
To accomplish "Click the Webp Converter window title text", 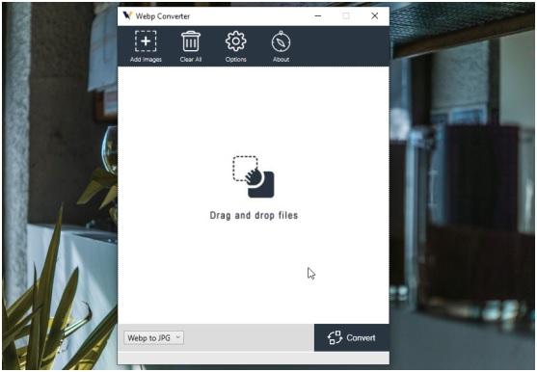I will (x=163, y=16).
